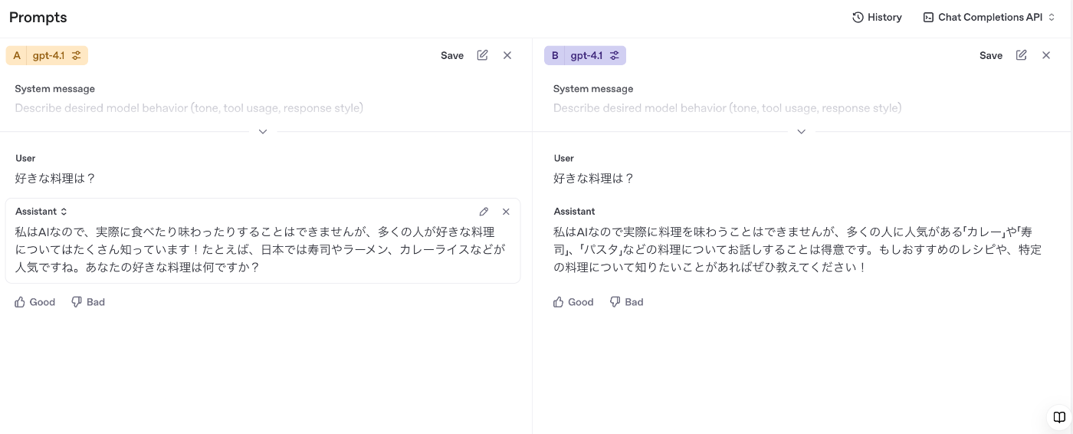Open the History panel
The image size is (1073, 434).
877,17
